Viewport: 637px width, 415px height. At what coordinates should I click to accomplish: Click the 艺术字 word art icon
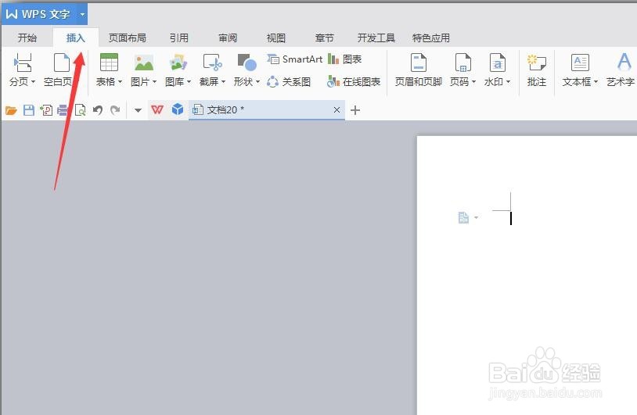(624, 63)
